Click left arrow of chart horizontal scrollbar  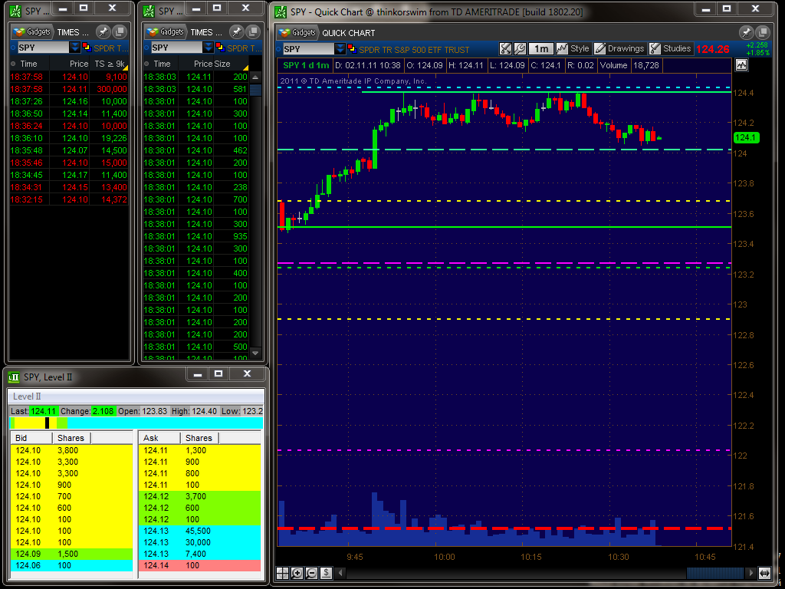[341, 572]
